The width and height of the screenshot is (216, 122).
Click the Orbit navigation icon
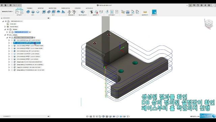coord(87,117)
